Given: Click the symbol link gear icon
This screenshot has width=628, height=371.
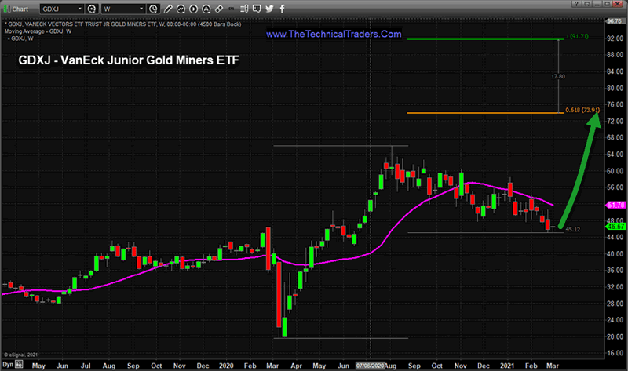Looking at the screenshot, I should point(92,9).
